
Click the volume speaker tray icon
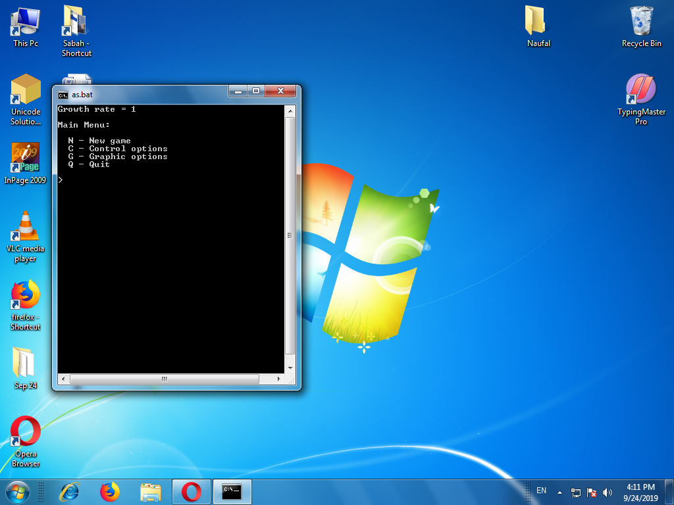[607, 493]
